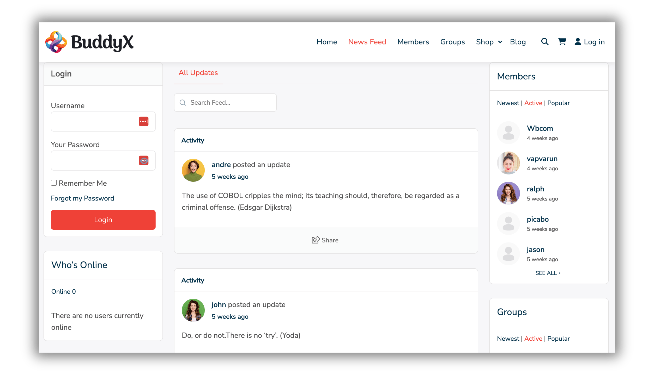Click the password manager icon in Username field
Screen dimensions: 654x375
coord(143,121)
